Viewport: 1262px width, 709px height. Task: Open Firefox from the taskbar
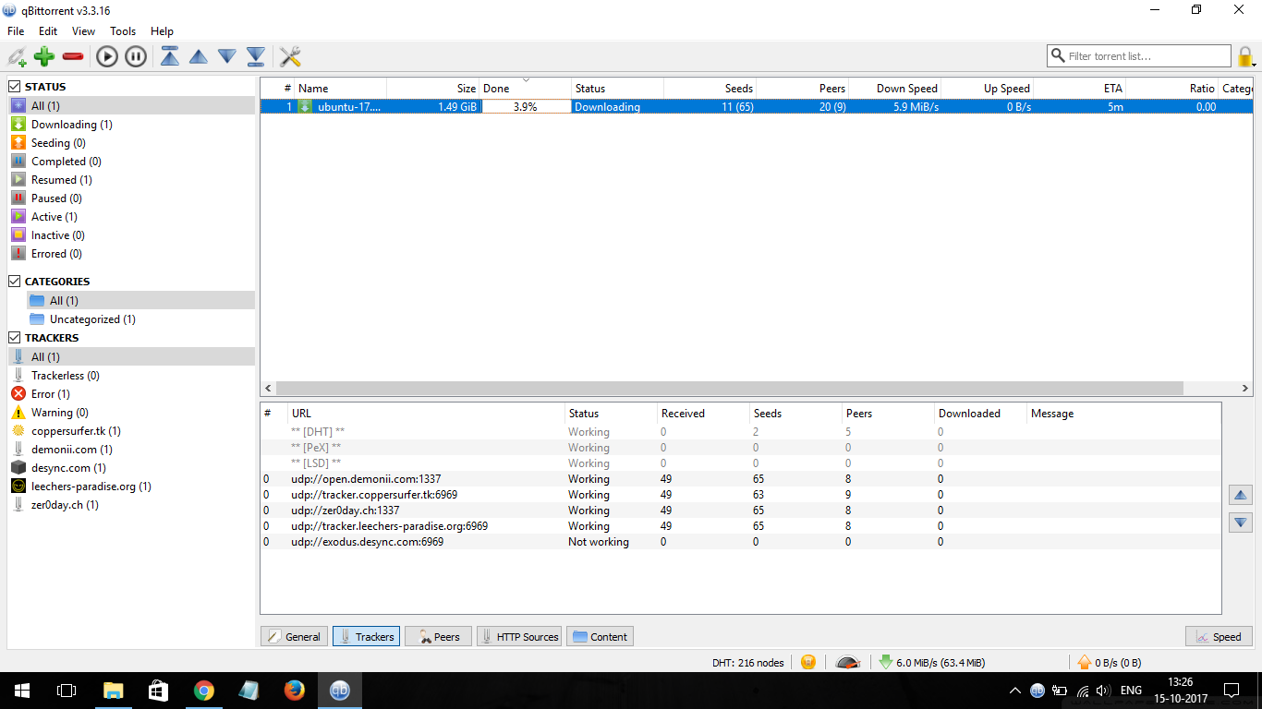coord(294,690)
